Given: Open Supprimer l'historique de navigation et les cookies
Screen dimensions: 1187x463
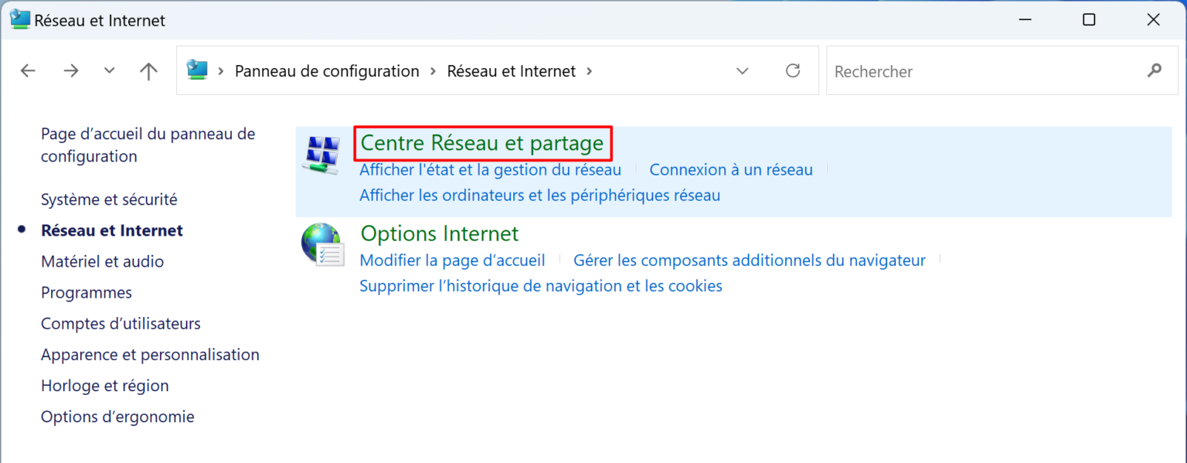Looking at the screenshot, I should 539,286.
